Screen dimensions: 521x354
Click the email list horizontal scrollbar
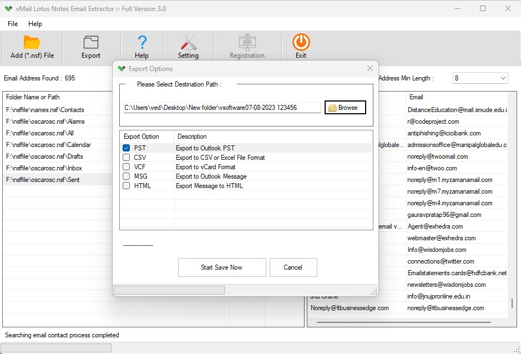click(x=404, y=322)
